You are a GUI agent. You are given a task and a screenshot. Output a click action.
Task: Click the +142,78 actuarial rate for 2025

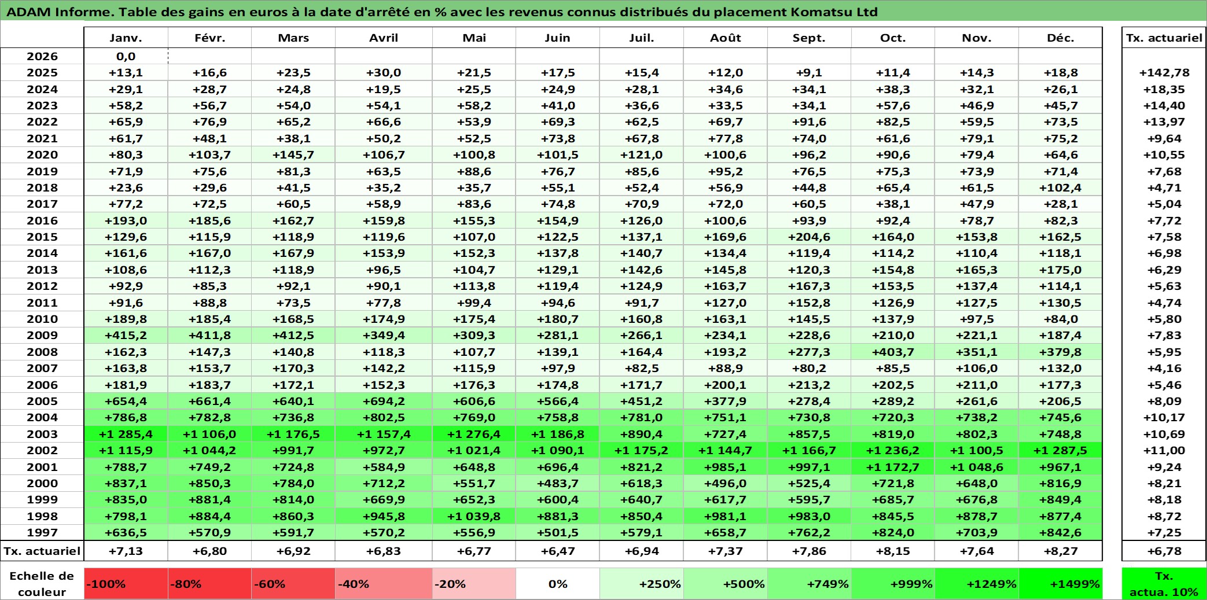click(x=1164, y=72)
